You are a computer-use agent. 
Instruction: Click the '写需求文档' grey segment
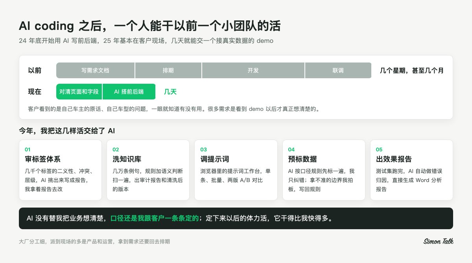(x=95, y=71)
